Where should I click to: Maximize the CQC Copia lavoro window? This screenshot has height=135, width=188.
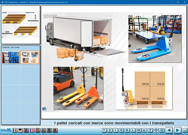point(178,2)
